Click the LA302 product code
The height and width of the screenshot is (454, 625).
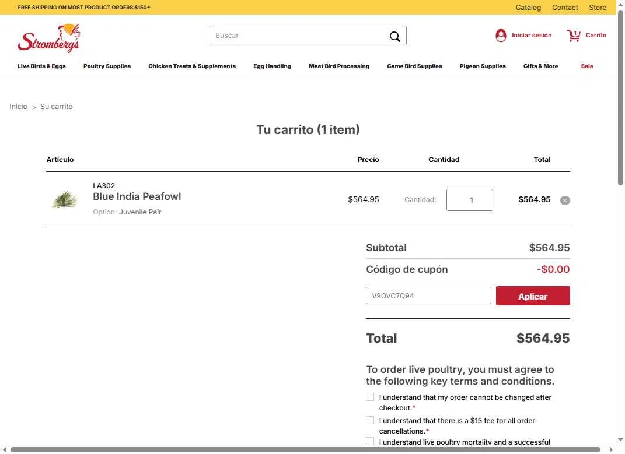(x=104, y=186)
